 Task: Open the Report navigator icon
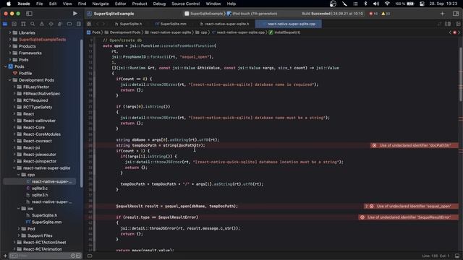coord(79,24)
